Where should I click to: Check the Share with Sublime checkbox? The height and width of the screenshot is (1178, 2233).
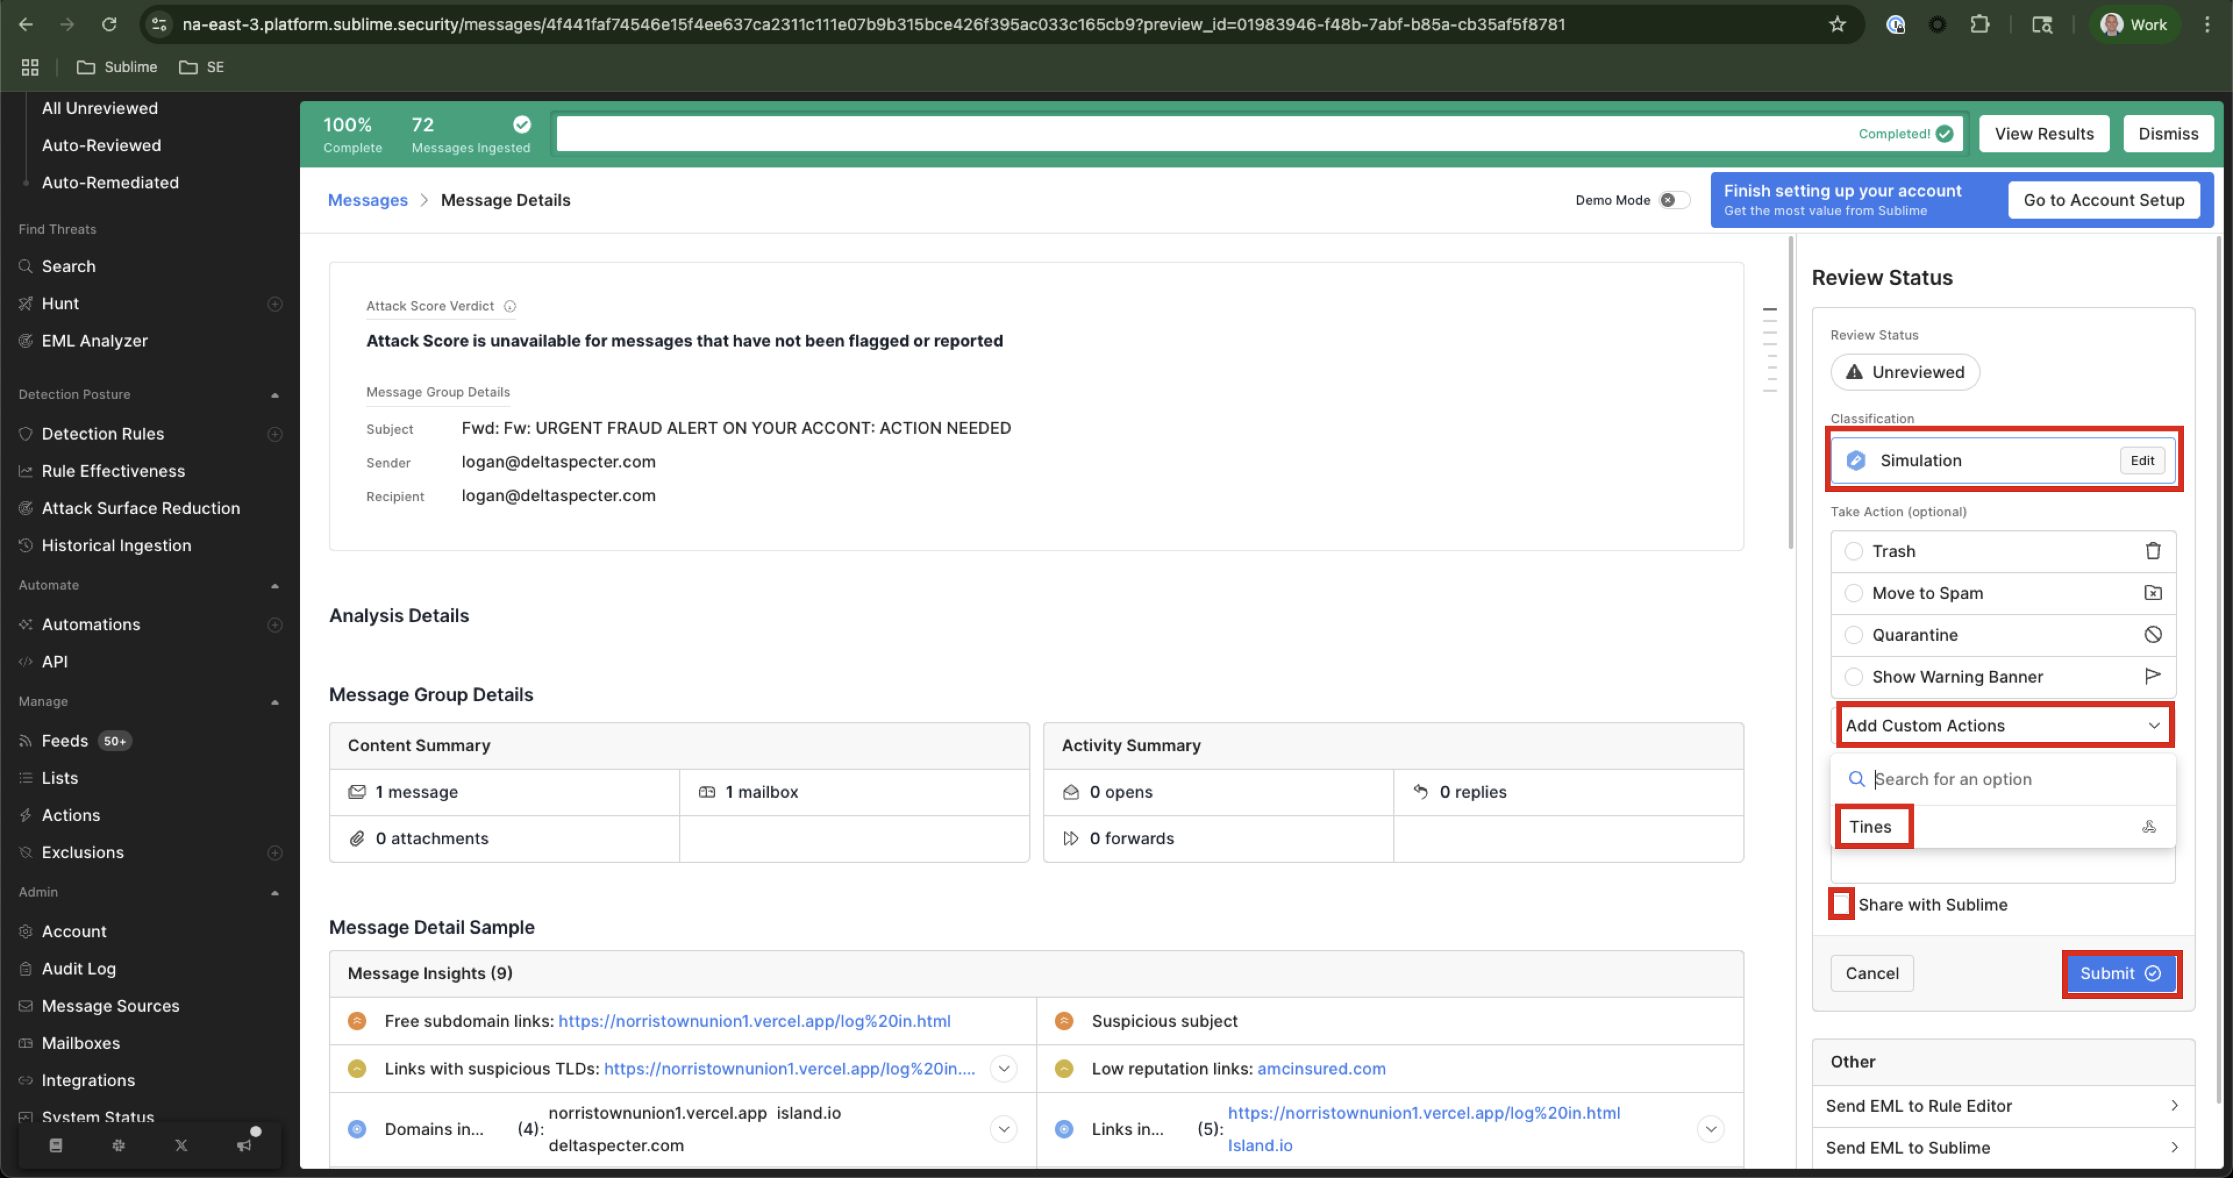tap(1841, 904)
